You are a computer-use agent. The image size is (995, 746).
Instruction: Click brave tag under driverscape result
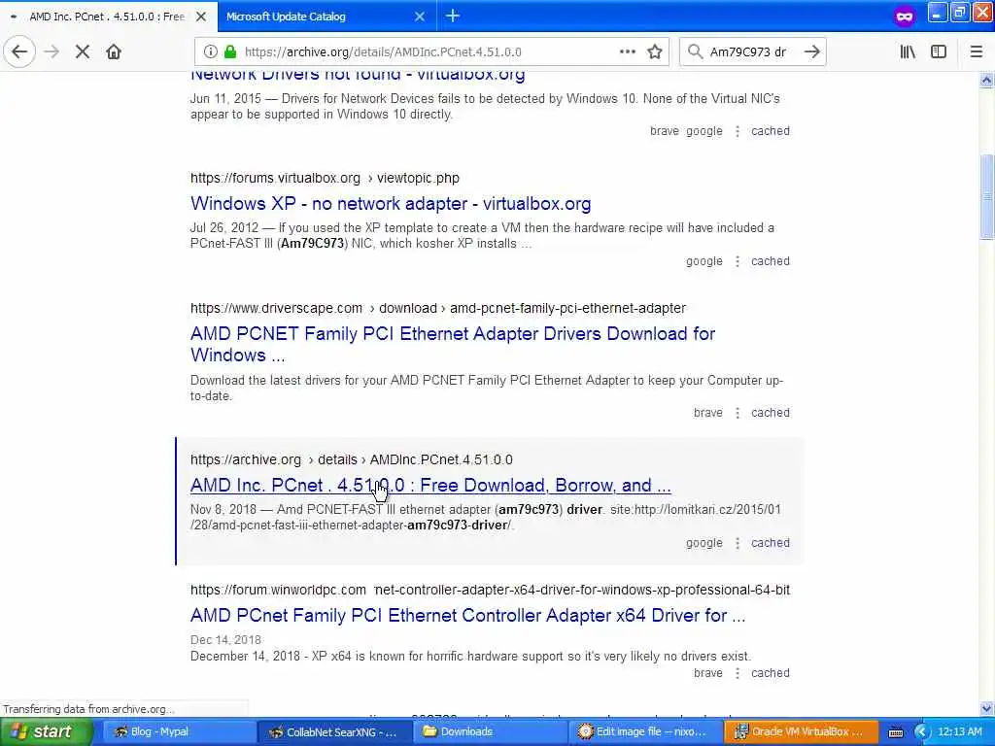[707, 412]
